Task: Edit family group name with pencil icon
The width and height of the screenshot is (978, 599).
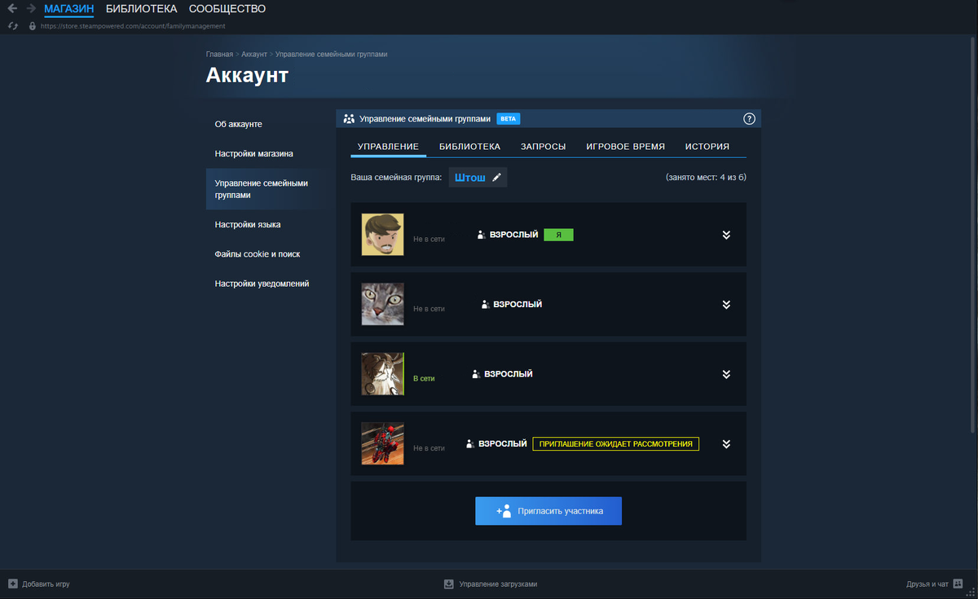Action: 496,177
